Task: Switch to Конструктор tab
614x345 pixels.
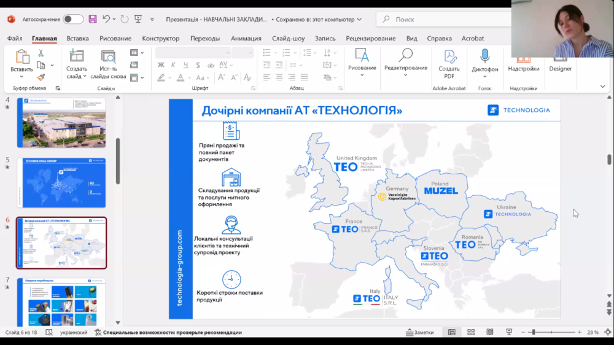Action: [160, 39]
